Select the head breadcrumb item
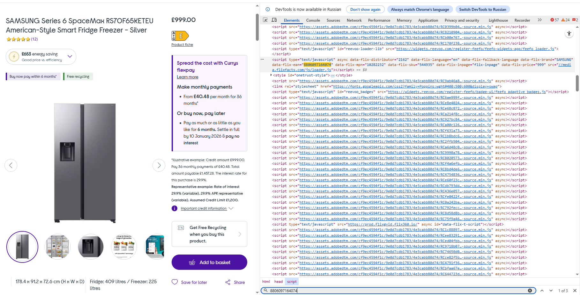Viewport: 580px width, 295px height. click(x=279, y=282)
